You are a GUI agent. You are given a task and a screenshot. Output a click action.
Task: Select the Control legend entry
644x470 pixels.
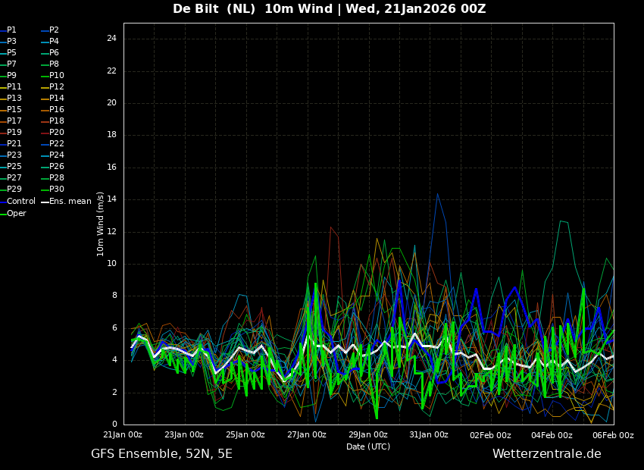20,202
